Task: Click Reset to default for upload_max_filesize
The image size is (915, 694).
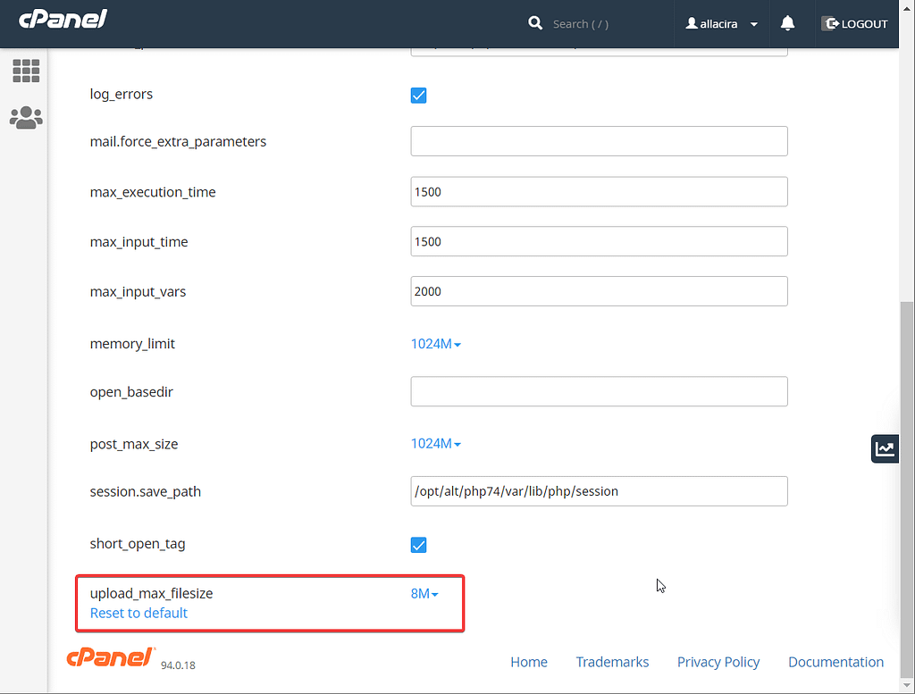Action: pos(139,613)
